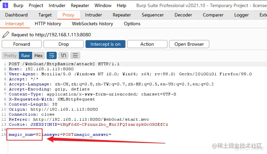Open the Window menu

click(103, 5)
